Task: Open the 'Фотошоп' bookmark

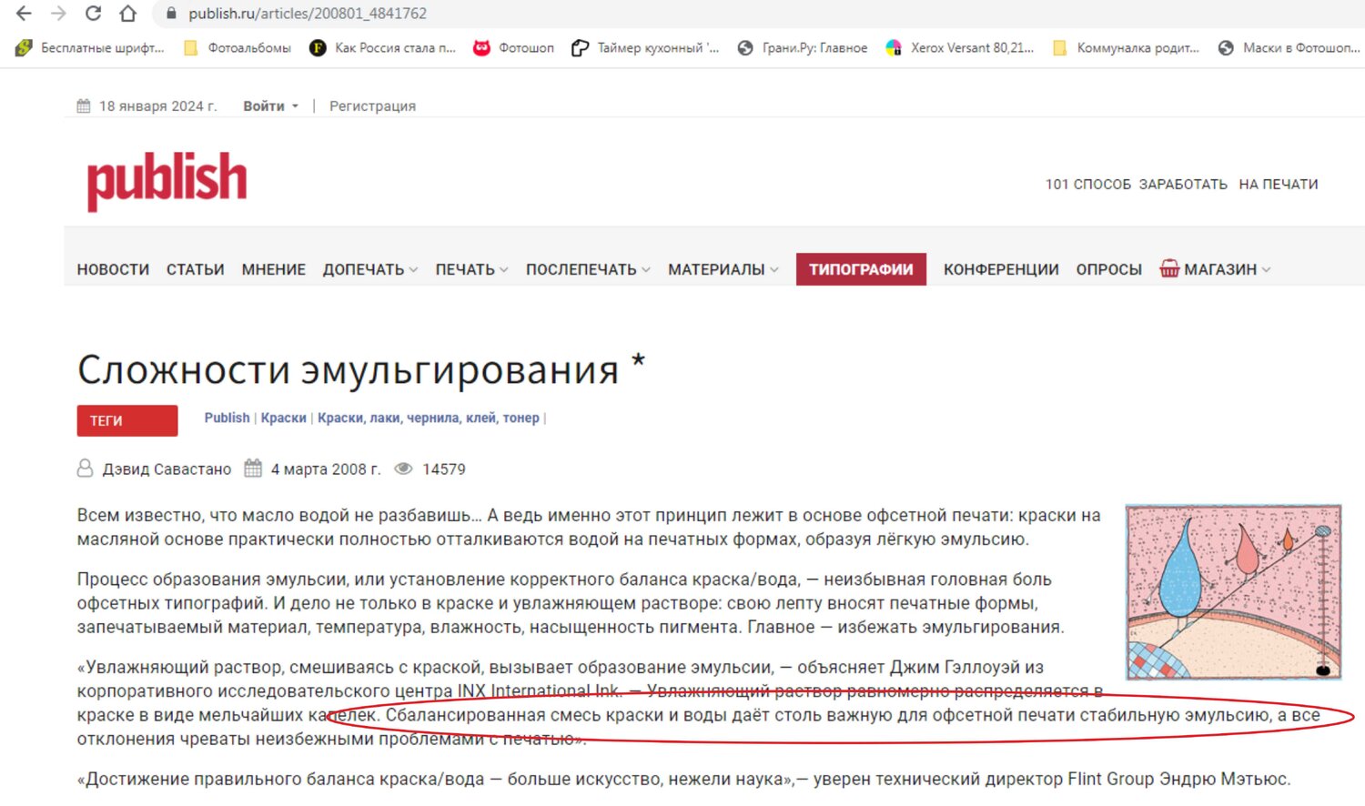Action: coord(513,48)
